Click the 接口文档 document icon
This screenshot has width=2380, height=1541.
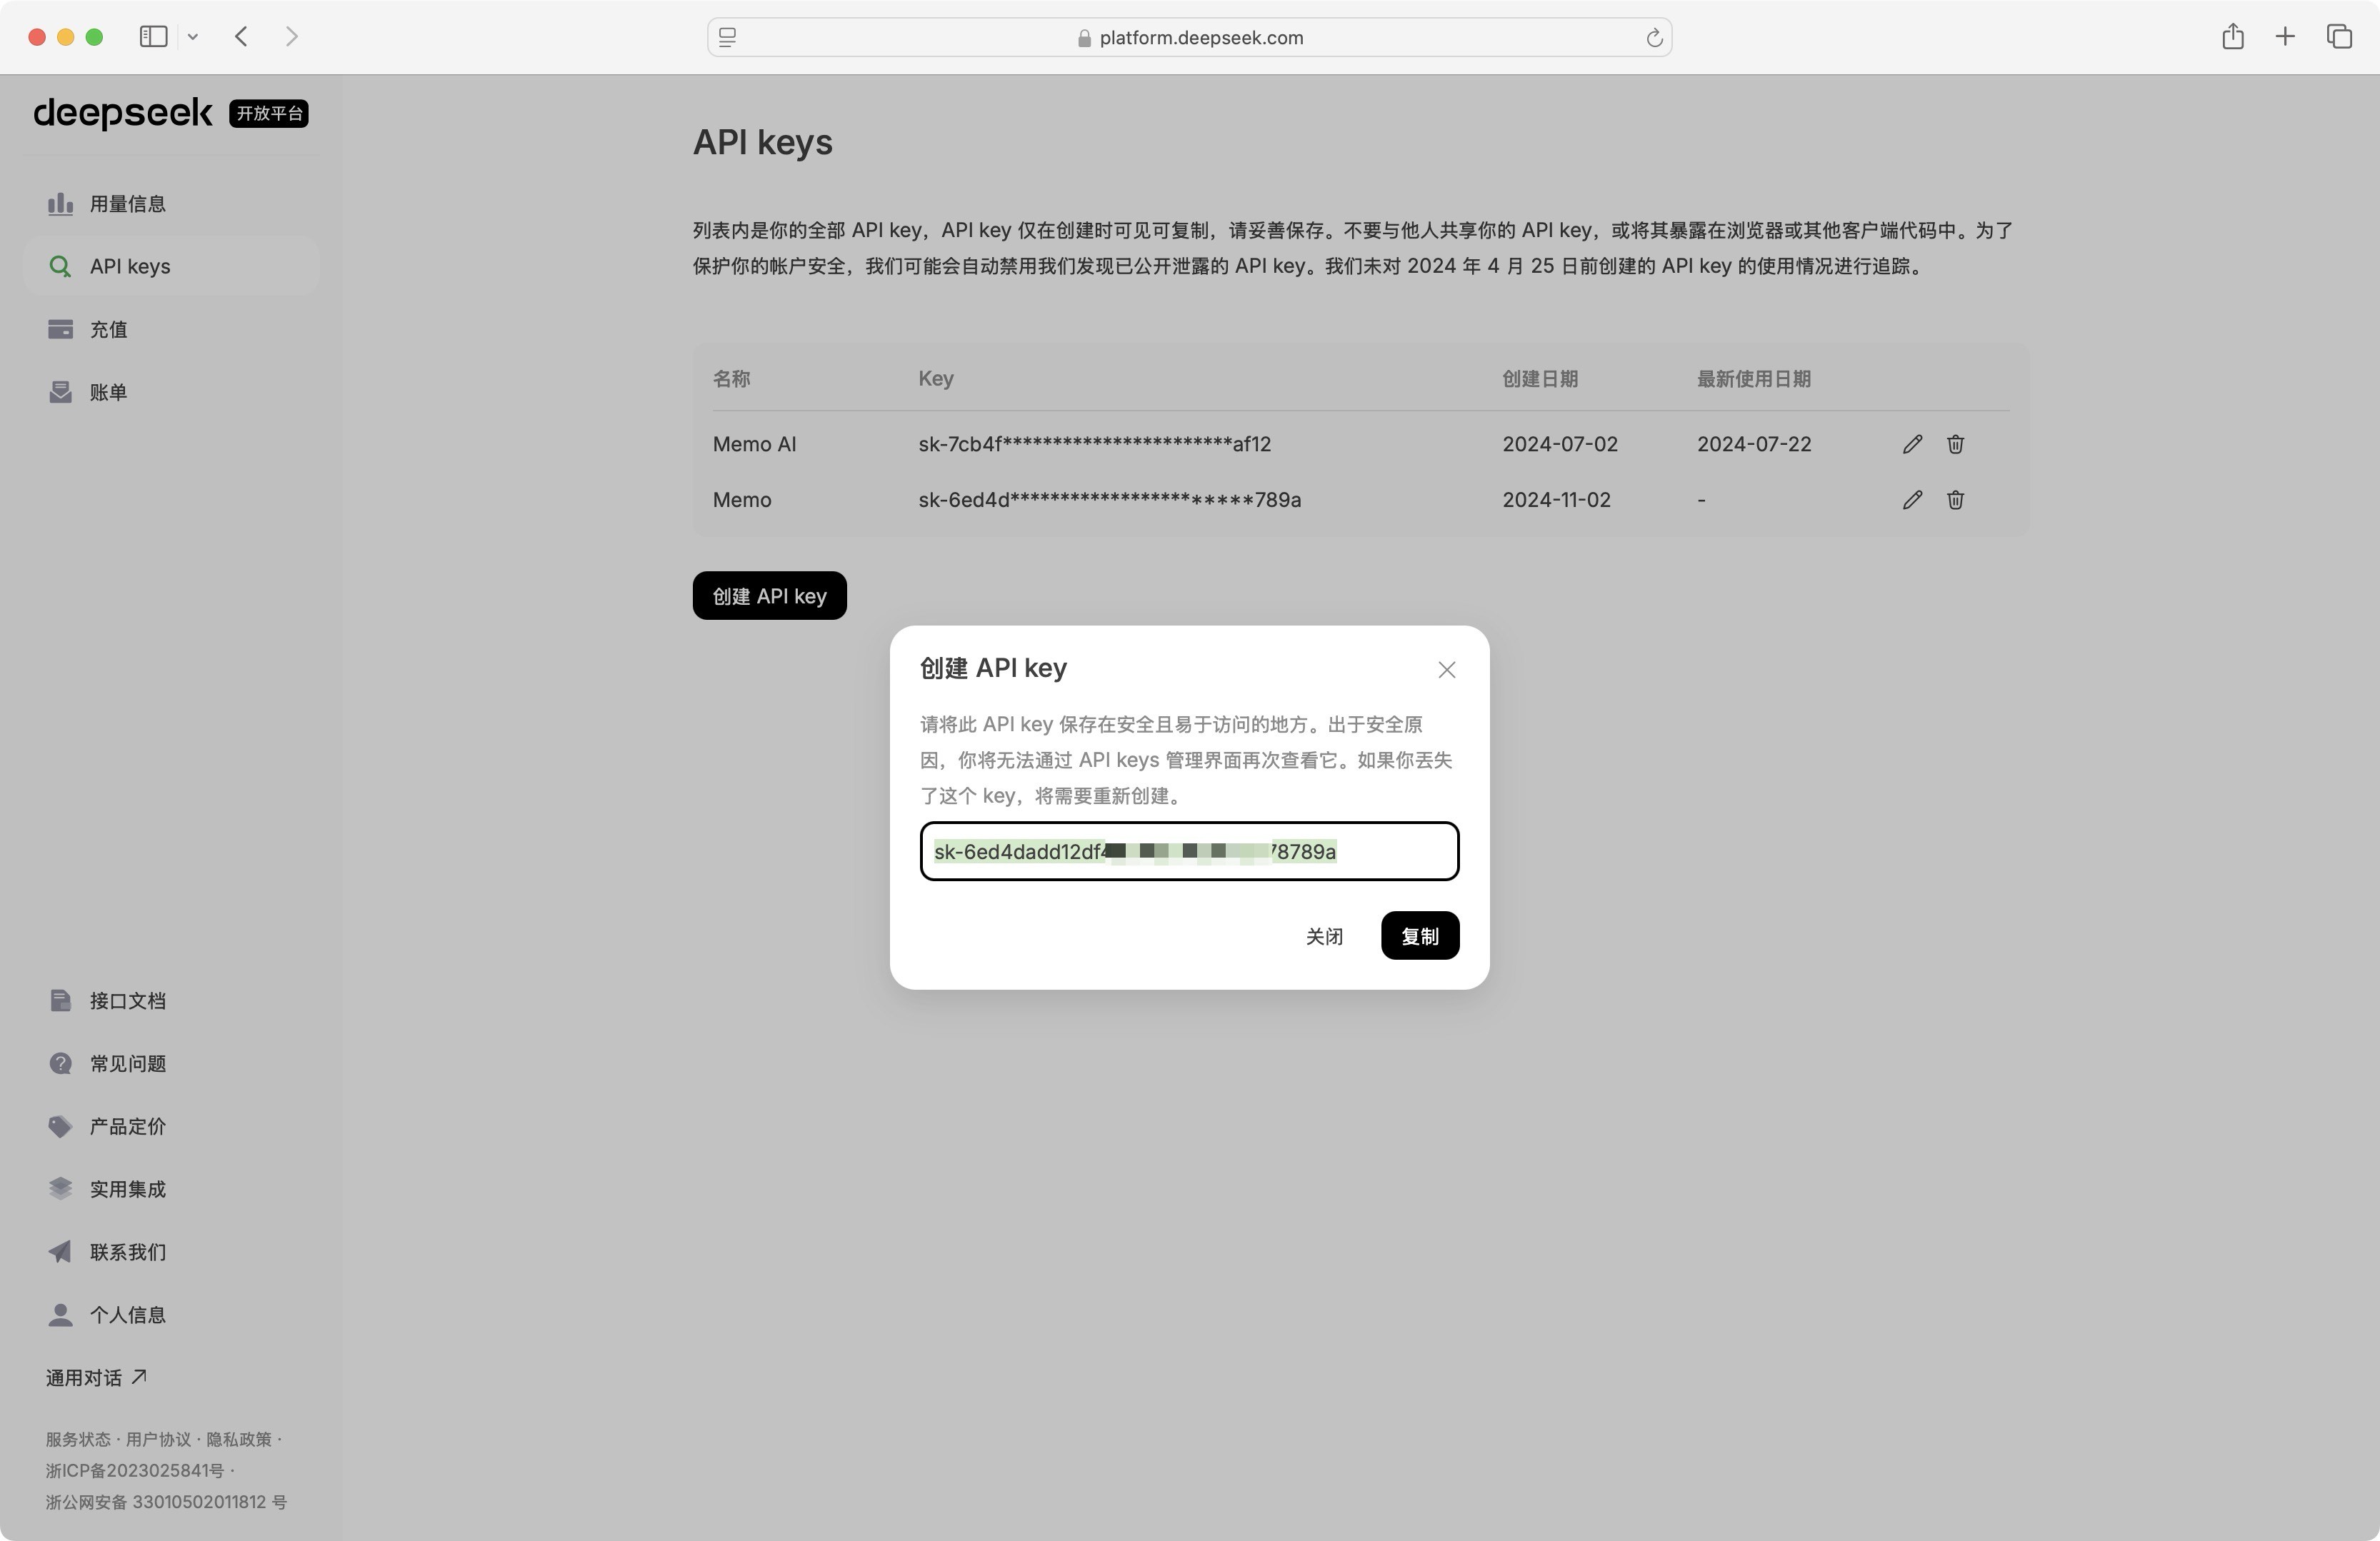(60, 1001)
